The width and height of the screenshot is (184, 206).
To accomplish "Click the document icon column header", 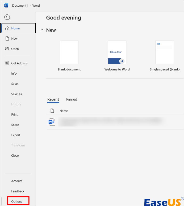I will [52, 111].
